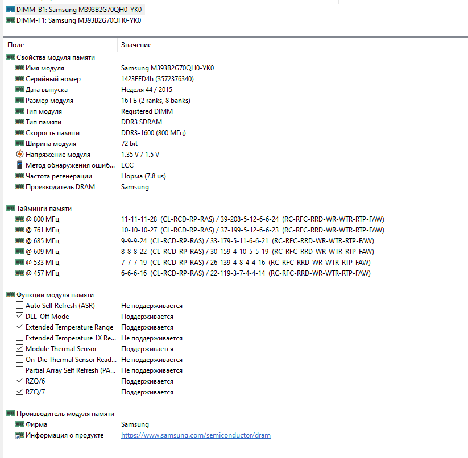Select the serial number value 1423EED4h
This screenshot has width=468, height=458.
[x=158, y=79]
